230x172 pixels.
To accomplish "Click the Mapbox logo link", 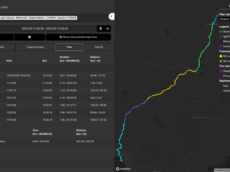I will [x=123, y=169].
